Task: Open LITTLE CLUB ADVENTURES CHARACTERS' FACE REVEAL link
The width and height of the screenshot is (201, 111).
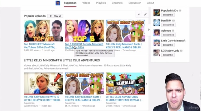Action: coord(124,98)
